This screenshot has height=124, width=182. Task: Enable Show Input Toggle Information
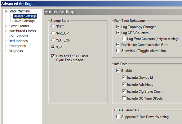118,51
